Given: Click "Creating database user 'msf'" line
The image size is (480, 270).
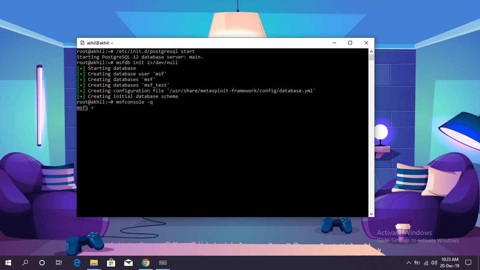Looking at the screenshot, I should tap(122, 74).
